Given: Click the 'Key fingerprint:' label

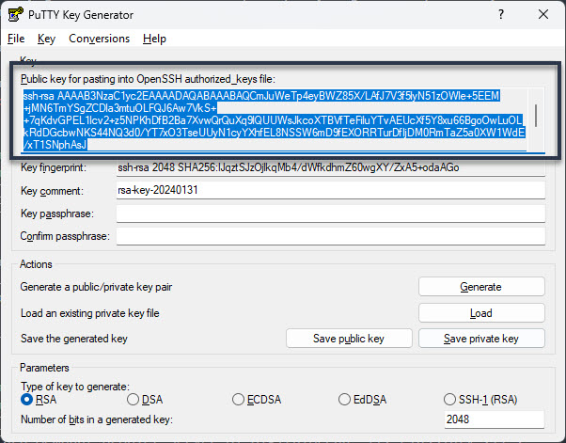Looking at the screenshot, I should point(54,167).
